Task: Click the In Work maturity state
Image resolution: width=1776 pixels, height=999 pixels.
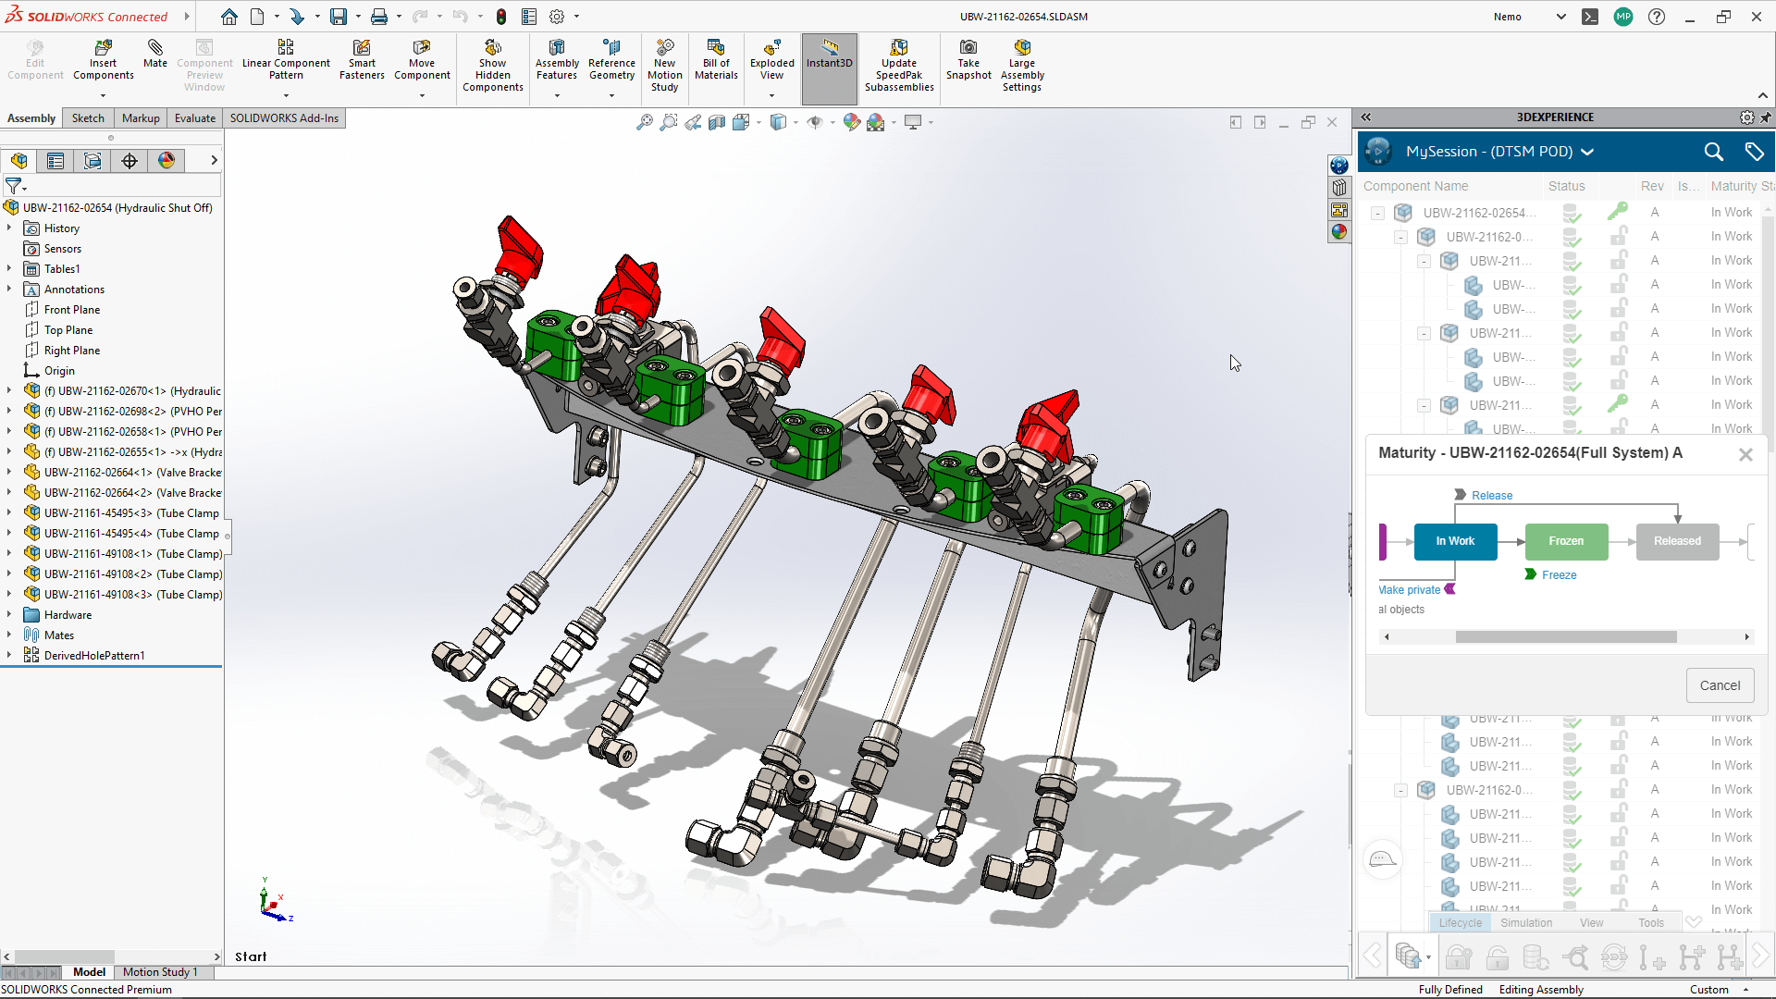Action: tap(1455, 541)
